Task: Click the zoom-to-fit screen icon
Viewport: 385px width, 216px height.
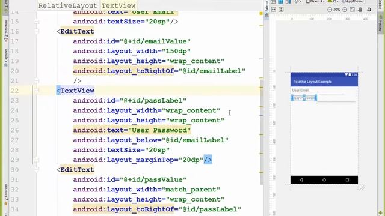Action: [353, 10]
